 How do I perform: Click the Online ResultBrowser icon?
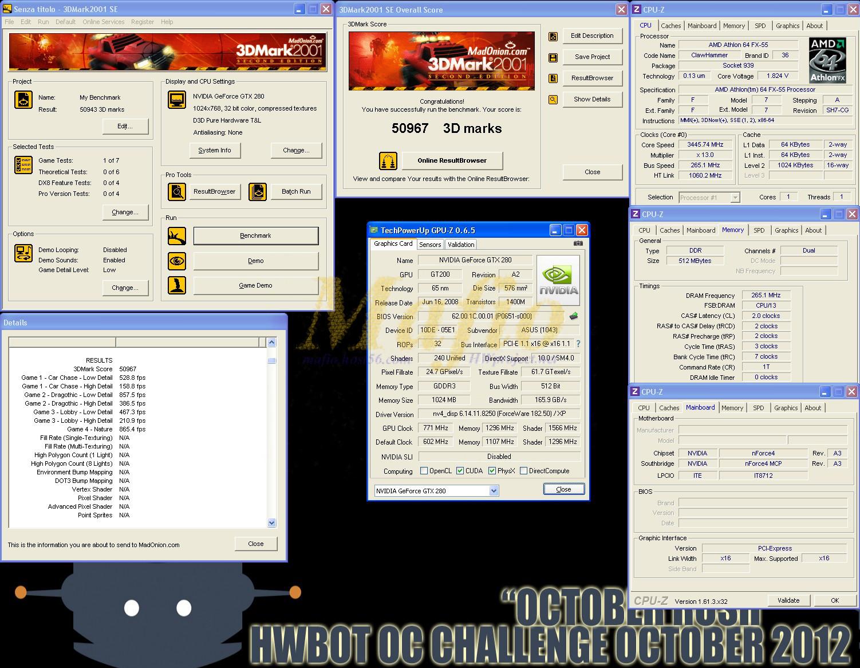pos(388,161)
